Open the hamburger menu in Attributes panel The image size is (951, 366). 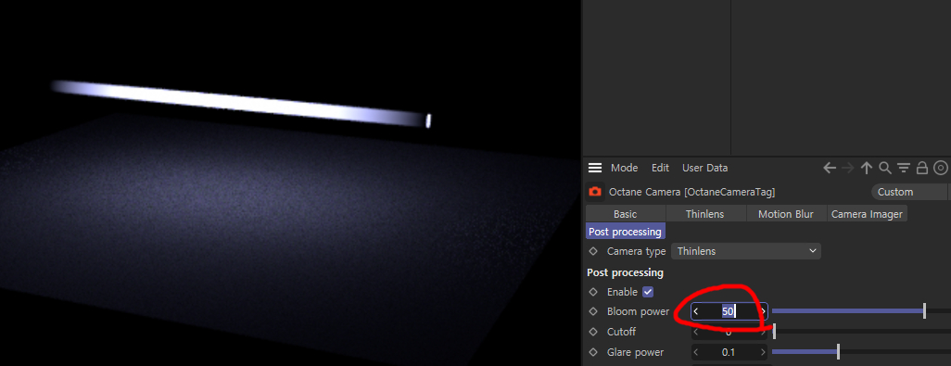(x=595, y=168)
